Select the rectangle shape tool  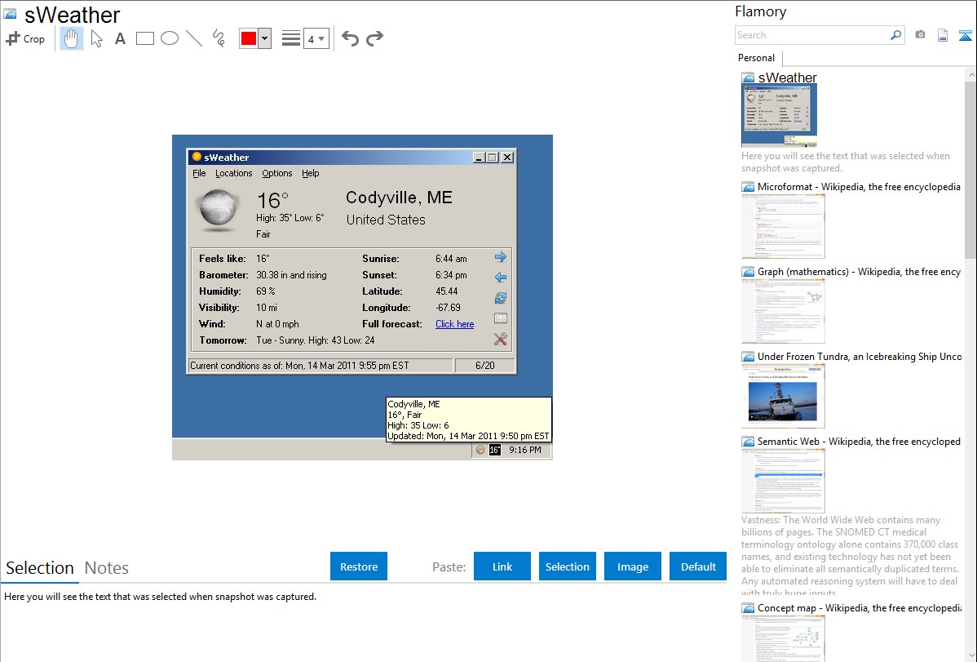(x=144, y=38)
